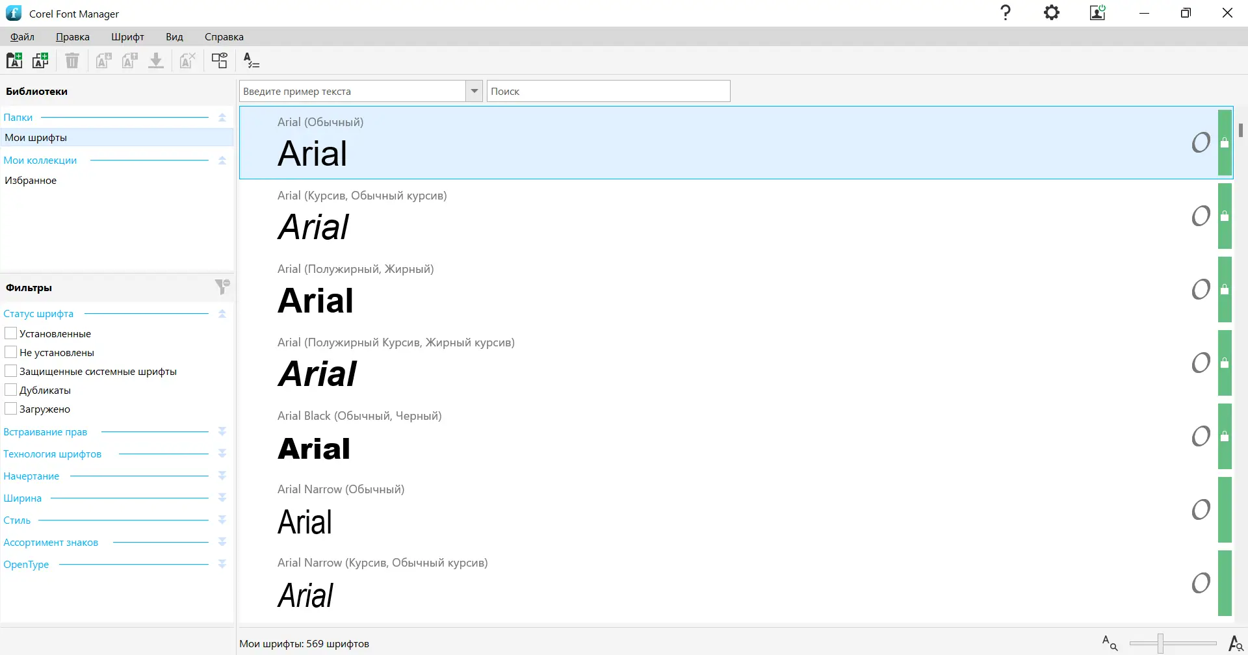Toggle the Libraries panel visibility icon
The height and width of the screenshot is (655, 1248).
(x=220, y=60)
